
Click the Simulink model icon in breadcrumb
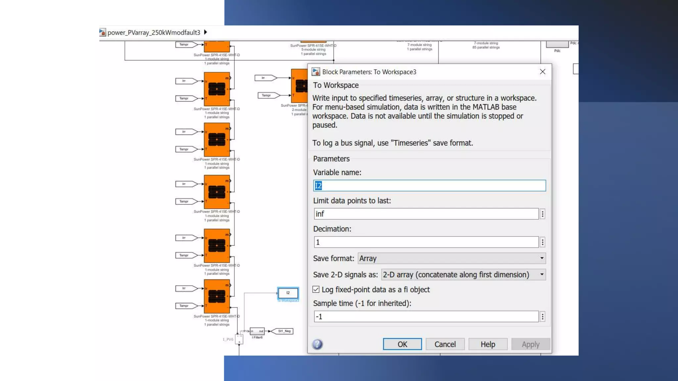point(103,32)
